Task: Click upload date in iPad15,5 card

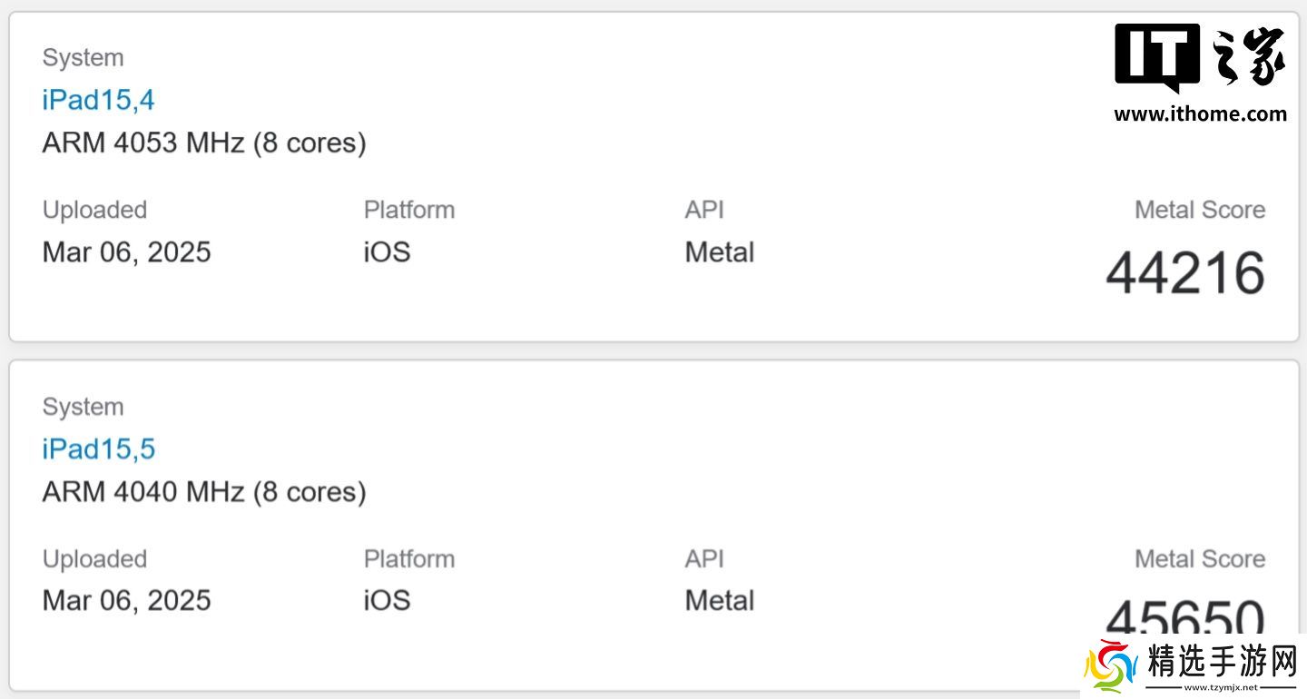Action: pyautogui.click(x=126, y=600)
